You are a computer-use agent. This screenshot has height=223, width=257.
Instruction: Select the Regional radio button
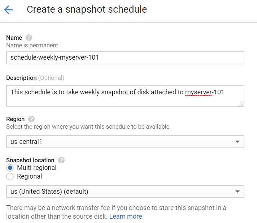[x=10, y=176]
